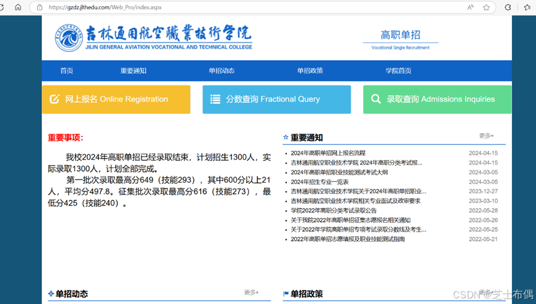Viewport: 536px width, 304px height.
Task: Open notice dated 2022-05-25
Action: [358, 230]
